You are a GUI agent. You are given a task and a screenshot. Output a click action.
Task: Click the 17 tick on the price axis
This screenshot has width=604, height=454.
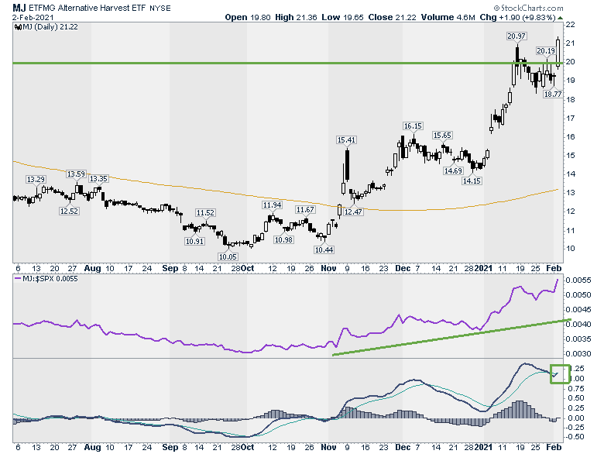[x=570, y=119]
